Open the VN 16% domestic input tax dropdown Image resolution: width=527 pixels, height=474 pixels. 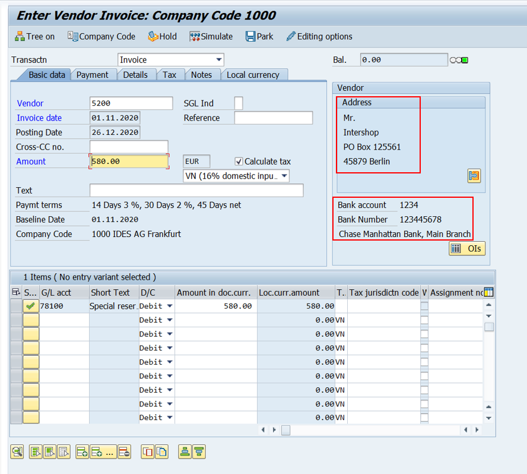click(284, 176)
